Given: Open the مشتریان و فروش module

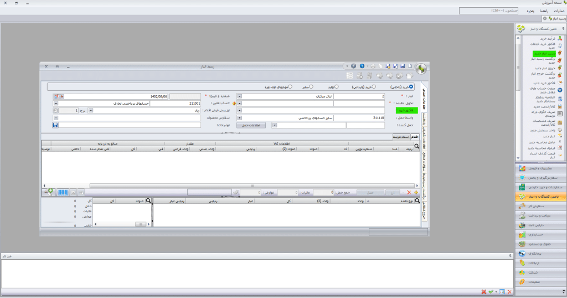Looking at the screenshot, I should click(x=540, y=168).
